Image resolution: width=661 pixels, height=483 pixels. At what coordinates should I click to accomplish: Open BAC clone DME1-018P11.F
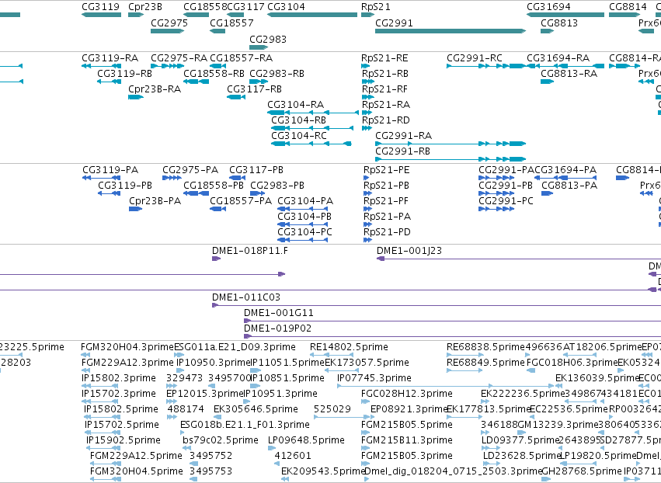(250, 251)
